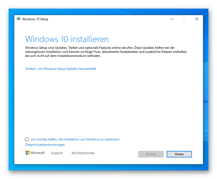
Task: Click the grayed-out maximize window icon
Action: coord(184,19)
